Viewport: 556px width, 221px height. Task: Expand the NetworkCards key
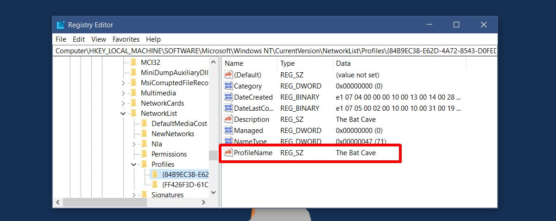pyautogui.click(x=123, y=103)
